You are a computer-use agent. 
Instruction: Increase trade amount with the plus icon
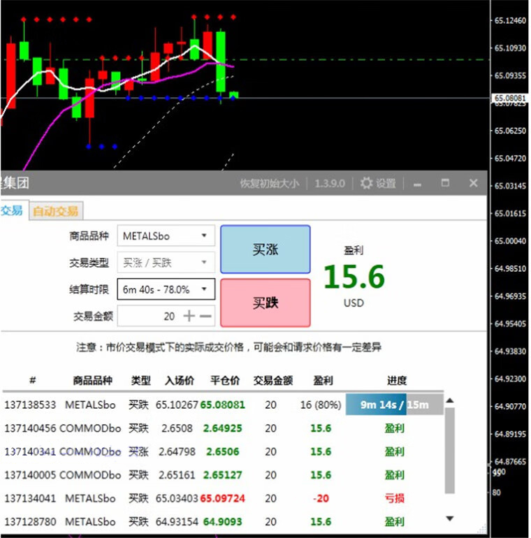189,316
